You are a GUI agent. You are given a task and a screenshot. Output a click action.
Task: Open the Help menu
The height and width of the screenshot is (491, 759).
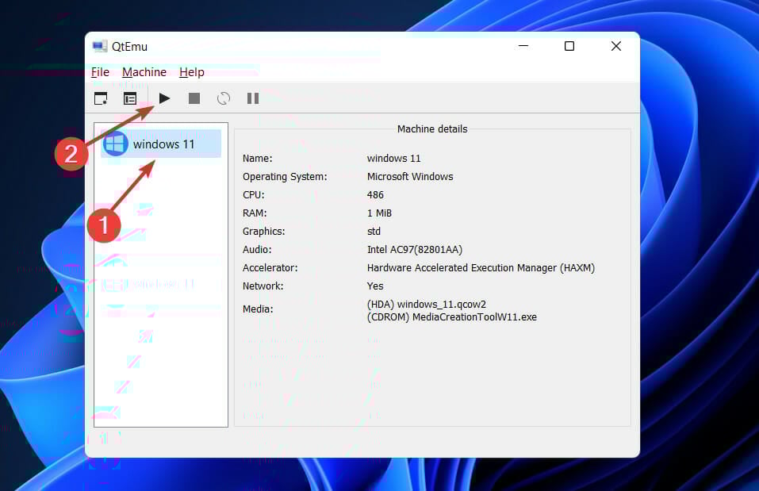191,71
